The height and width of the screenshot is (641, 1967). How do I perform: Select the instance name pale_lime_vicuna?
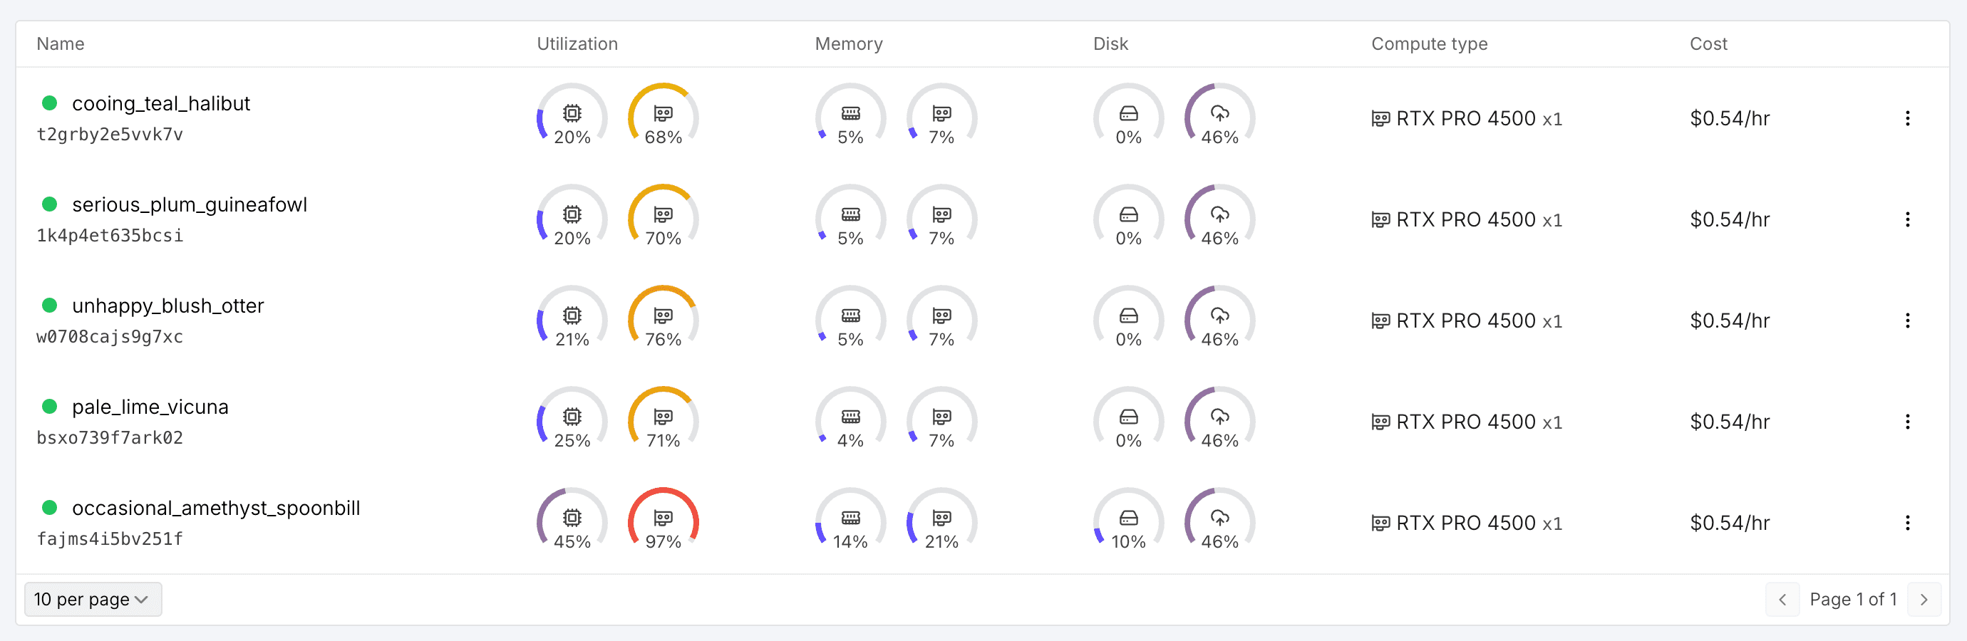[150, 407]
